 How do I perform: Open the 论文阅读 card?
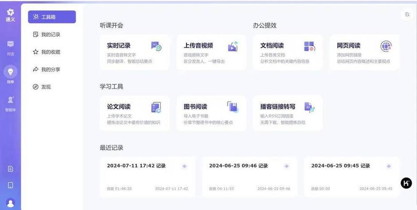pyautogui.click(x=135, y=113)
